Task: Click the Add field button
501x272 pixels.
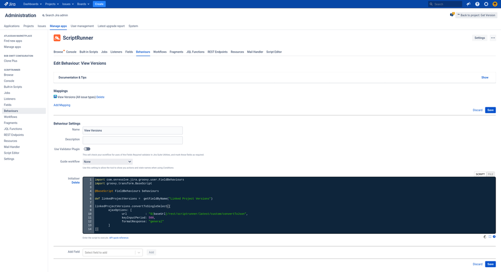Action: click(152, 252)
